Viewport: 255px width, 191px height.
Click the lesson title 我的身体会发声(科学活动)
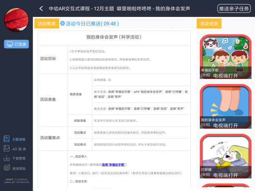(114, 37)
